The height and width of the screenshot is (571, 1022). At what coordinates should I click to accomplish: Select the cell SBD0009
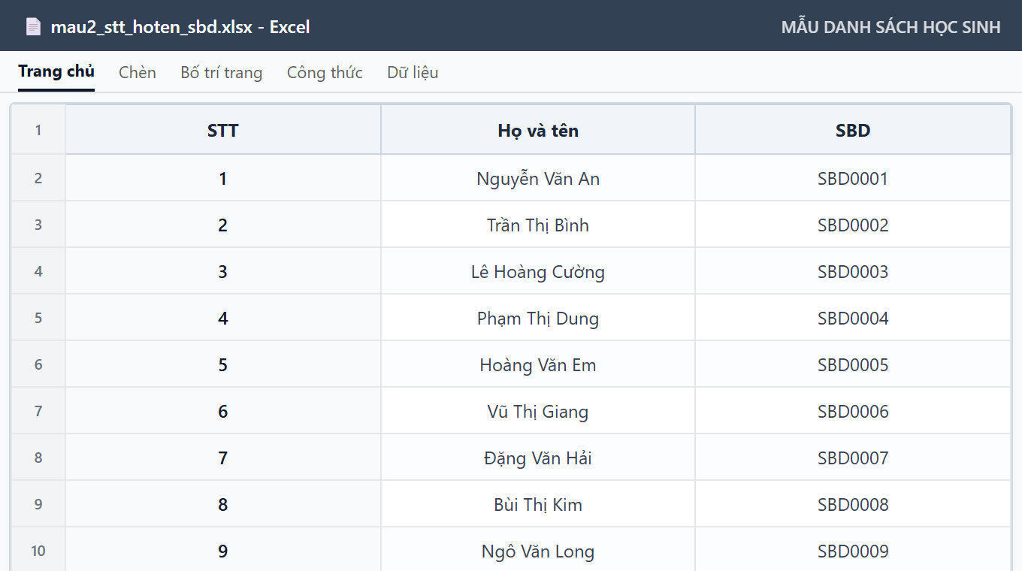point(853,551)
